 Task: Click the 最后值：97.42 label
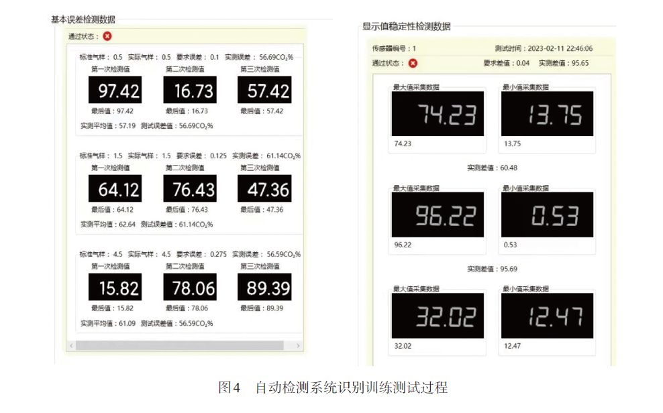point(113,111)
